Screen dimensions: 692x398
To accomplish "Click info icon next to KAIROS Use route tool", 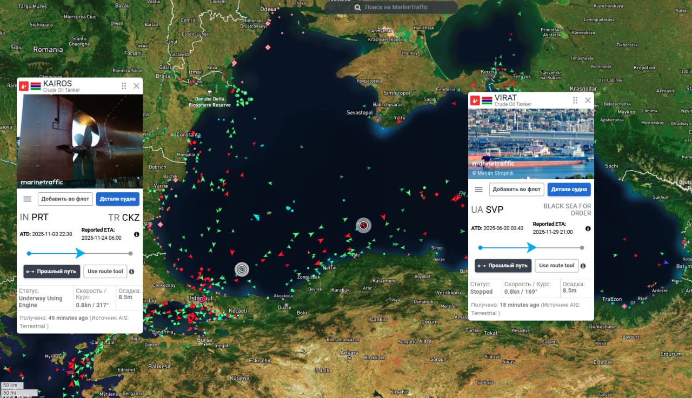I will point(131,272).
